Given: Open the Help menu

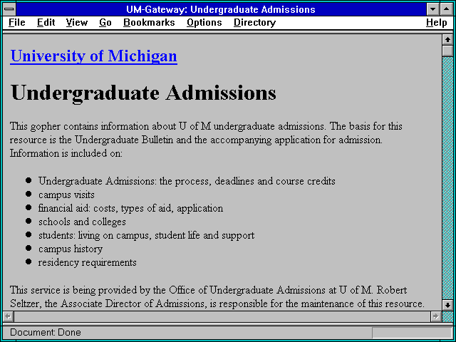Looking at the screenshot, I should (437, 22).
